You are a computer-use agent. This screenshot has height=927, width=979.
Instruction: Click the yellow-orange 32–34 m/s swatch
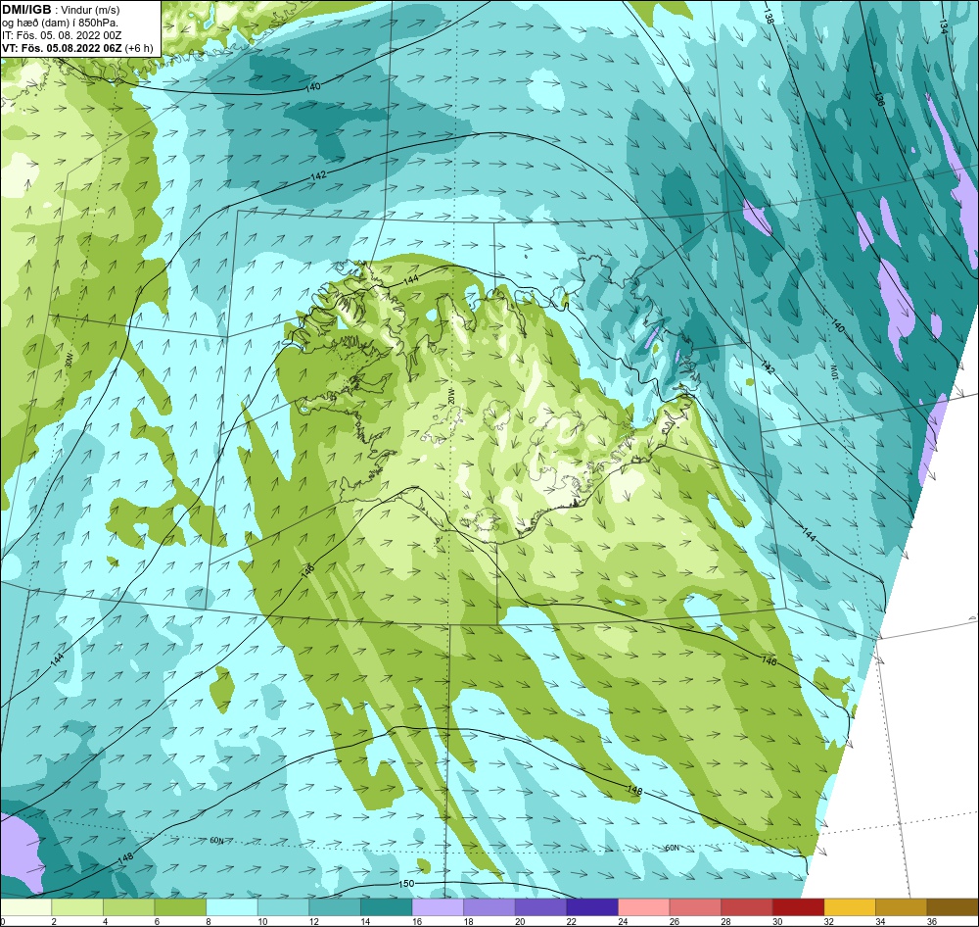tap(850, 906)
